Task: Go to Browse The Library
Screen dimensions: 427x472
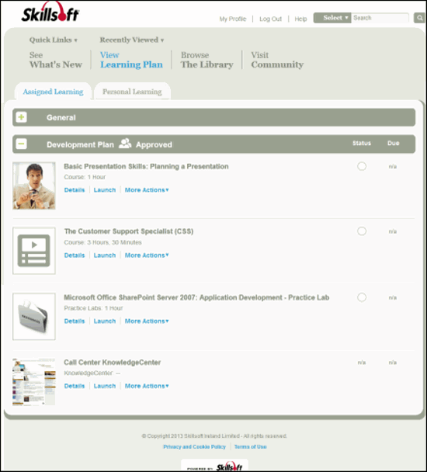Action: coord(207,60)
